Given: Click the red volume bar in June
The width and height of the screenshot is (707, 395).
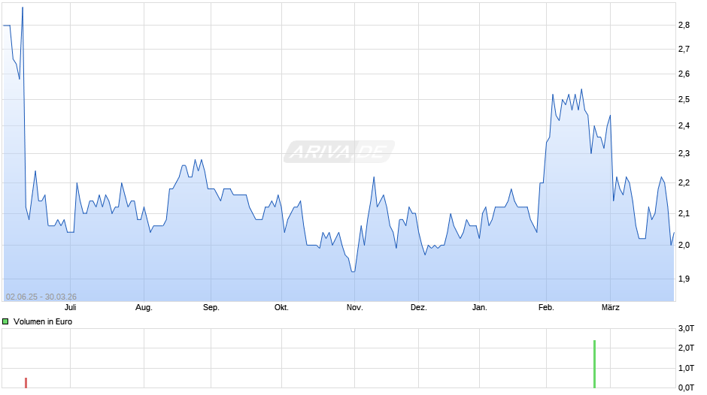Looking at the screenshot, I should 26,383.
